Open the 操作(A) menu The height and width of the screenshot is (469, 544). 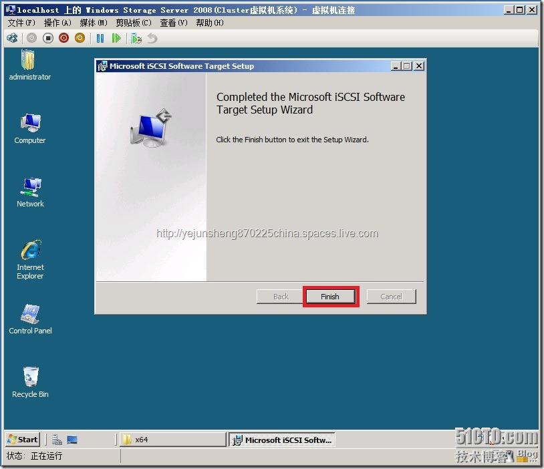57,23
